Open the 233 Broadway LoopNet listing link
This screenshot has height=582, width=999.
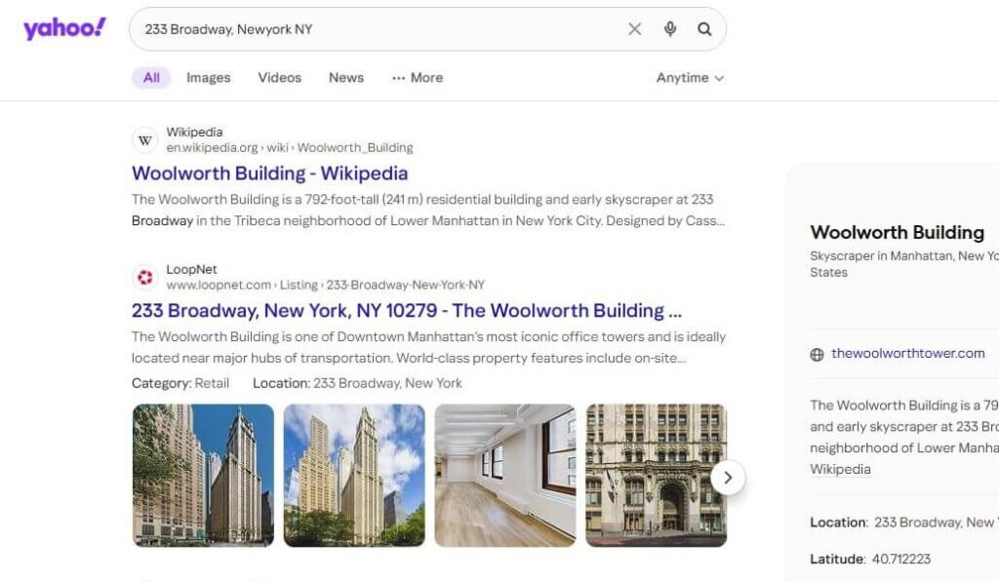tap(407, 311)
